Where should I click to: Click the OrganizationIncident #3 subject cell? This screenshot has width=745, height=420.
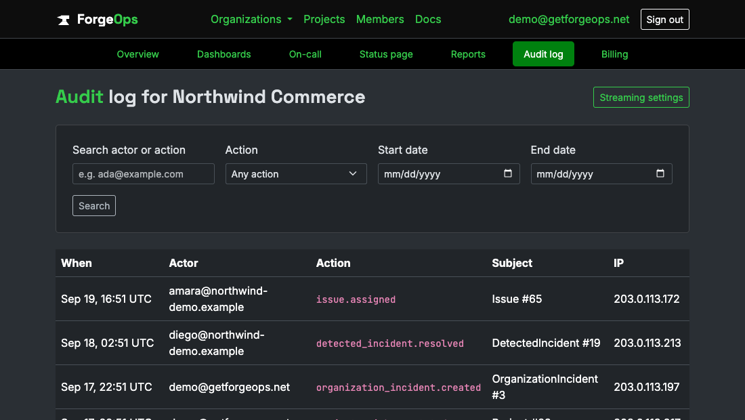coord(545,387)
